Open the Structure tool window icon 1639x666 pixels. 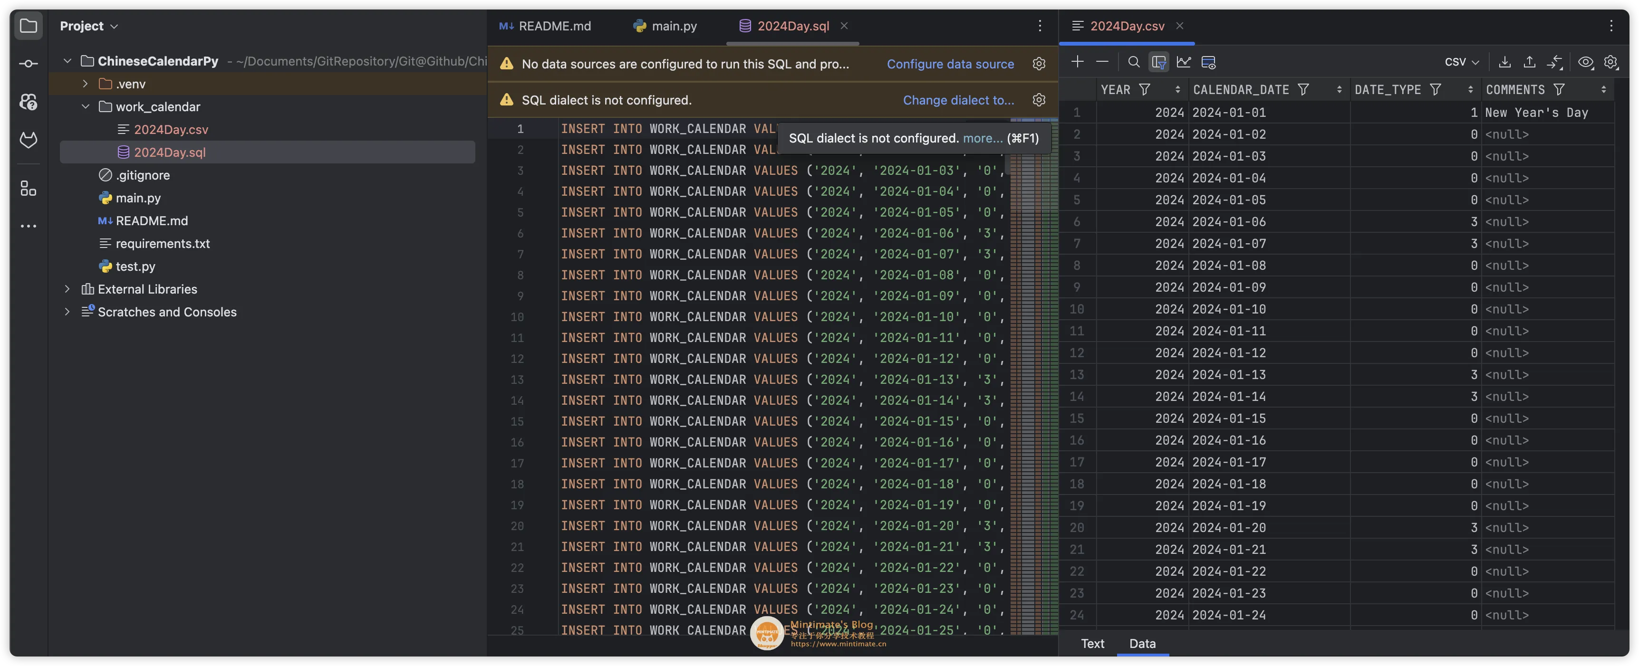tap(28, 188)
